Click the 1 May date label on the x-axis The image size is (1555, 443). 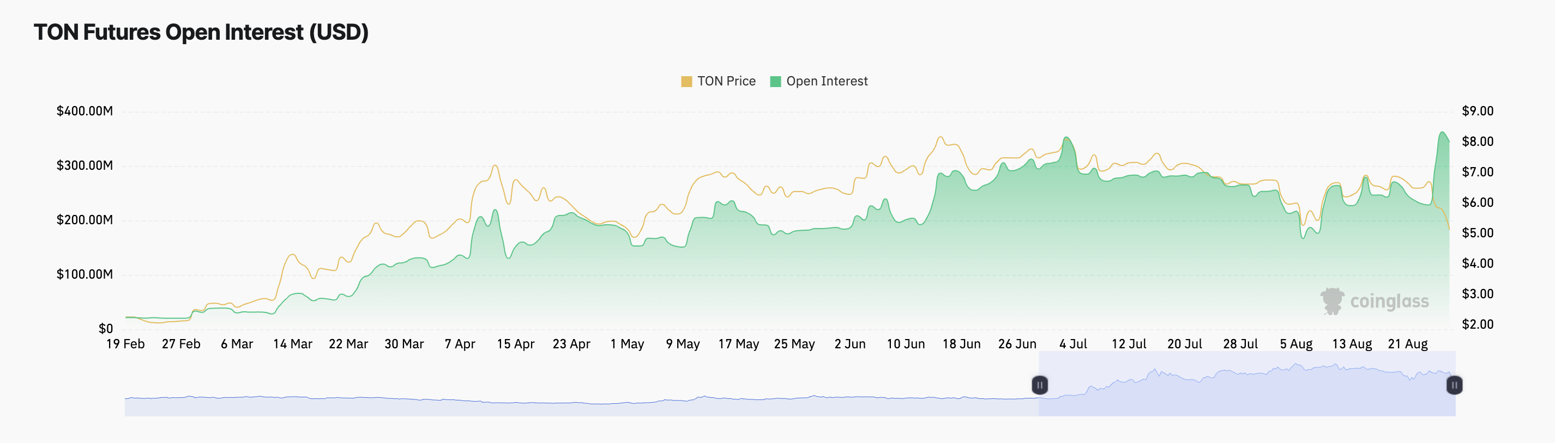pyautogui.click(x=626, y=344)
